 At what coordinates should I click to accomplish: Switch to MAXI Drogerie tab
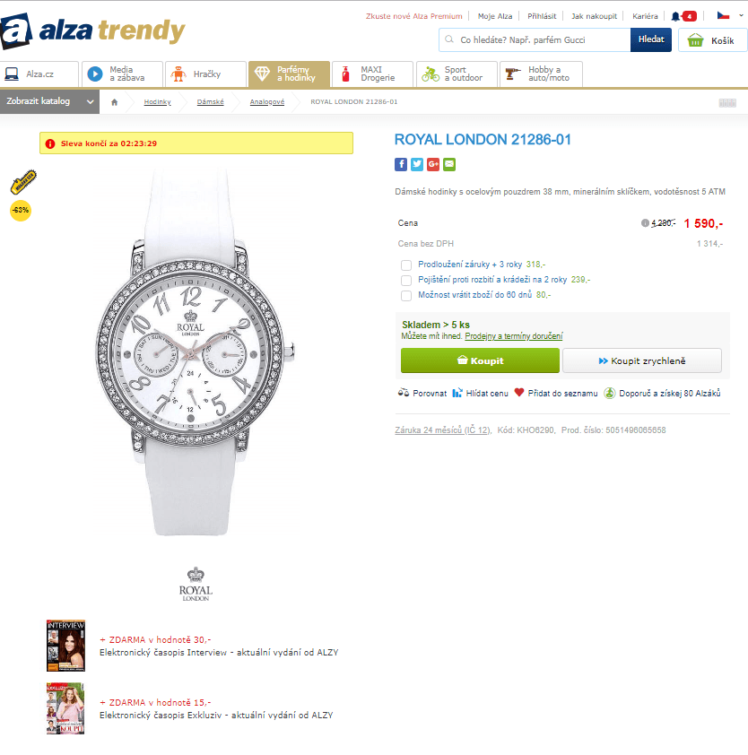[x=372, y=74]
